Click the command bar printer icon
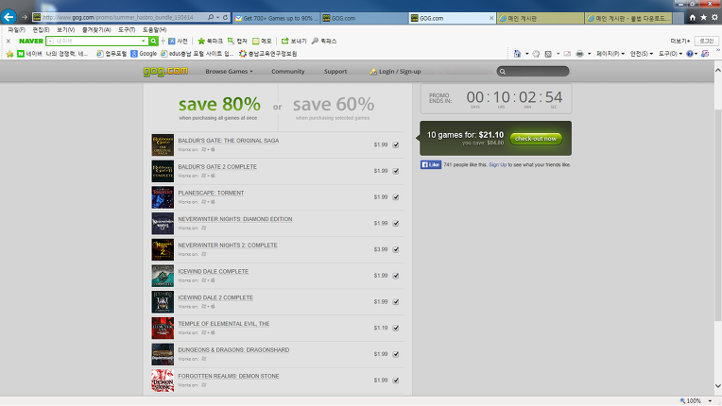This screenshot has height=406, width=722. click(x=579, y=54)
